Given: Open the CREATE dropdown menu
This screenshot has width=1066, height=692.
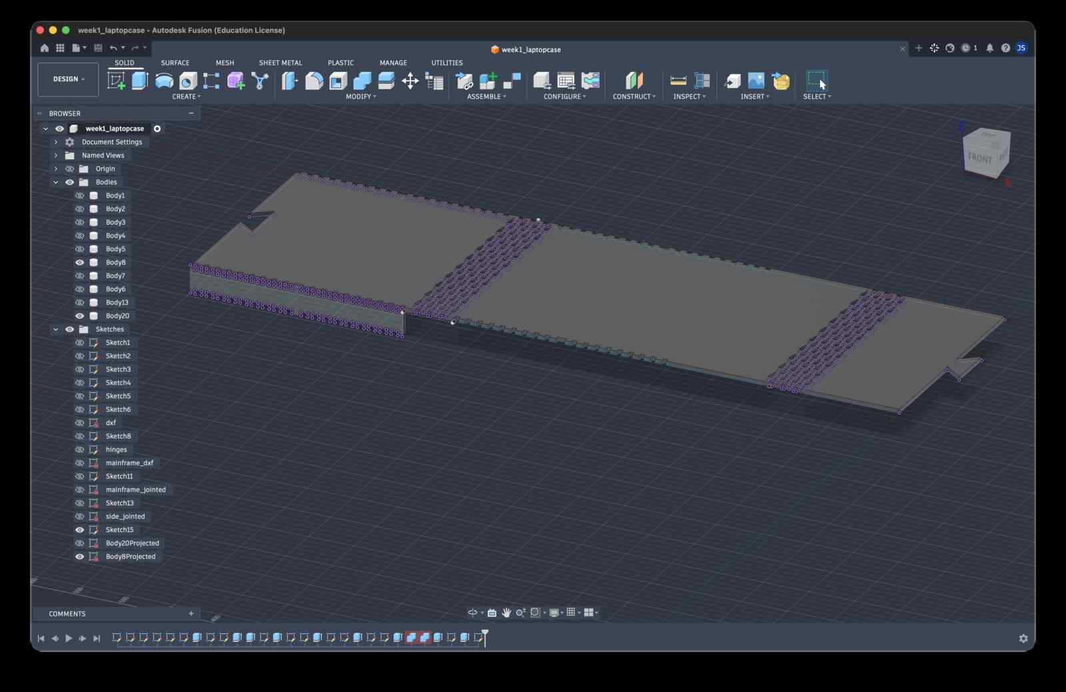Looking at the screenshot, I should coord(187,97).
